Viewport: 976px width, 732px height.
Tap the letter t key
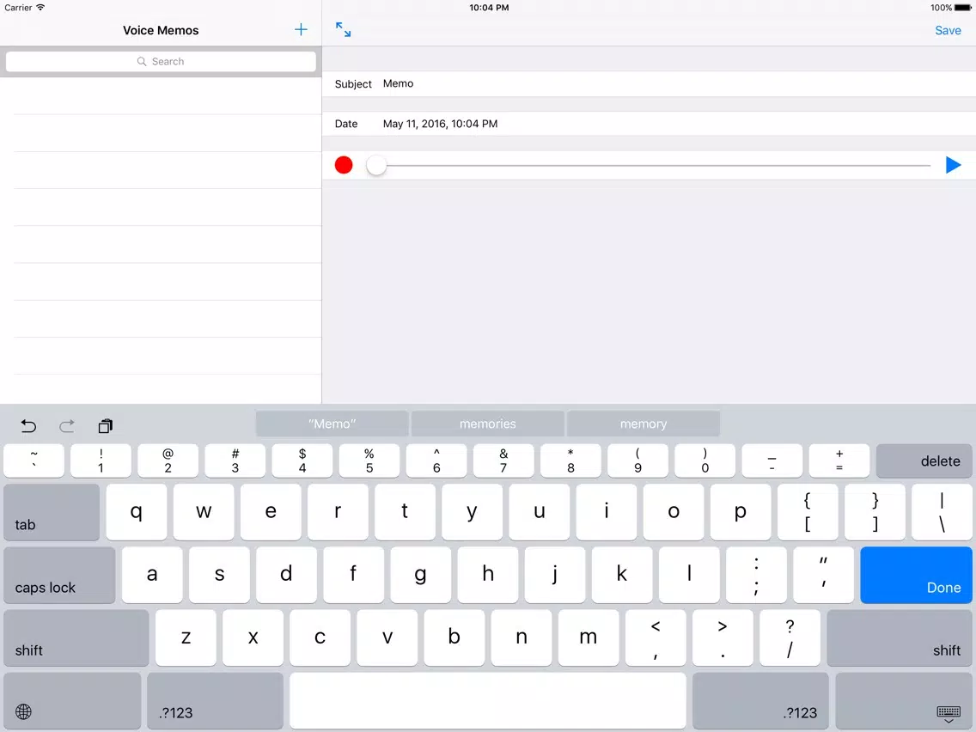tap(405, 512)
